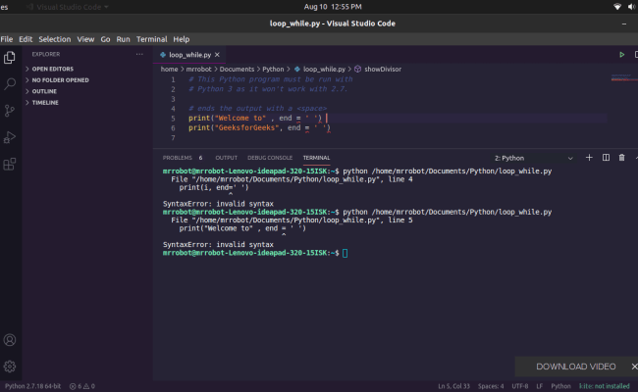Click 'loop_while.py' in breadcrumb path
This screenshot has width=638, height=392.
point(324,69)
